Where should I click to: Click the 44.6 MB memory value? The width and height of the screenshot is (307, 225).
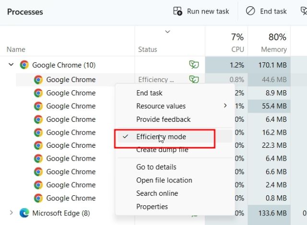[x=274, y=80]
